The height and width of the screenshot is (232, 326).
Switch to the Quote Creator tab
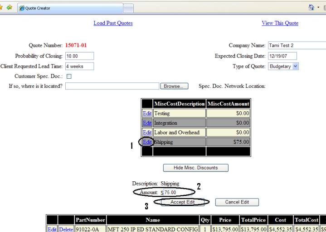(68, 8)
